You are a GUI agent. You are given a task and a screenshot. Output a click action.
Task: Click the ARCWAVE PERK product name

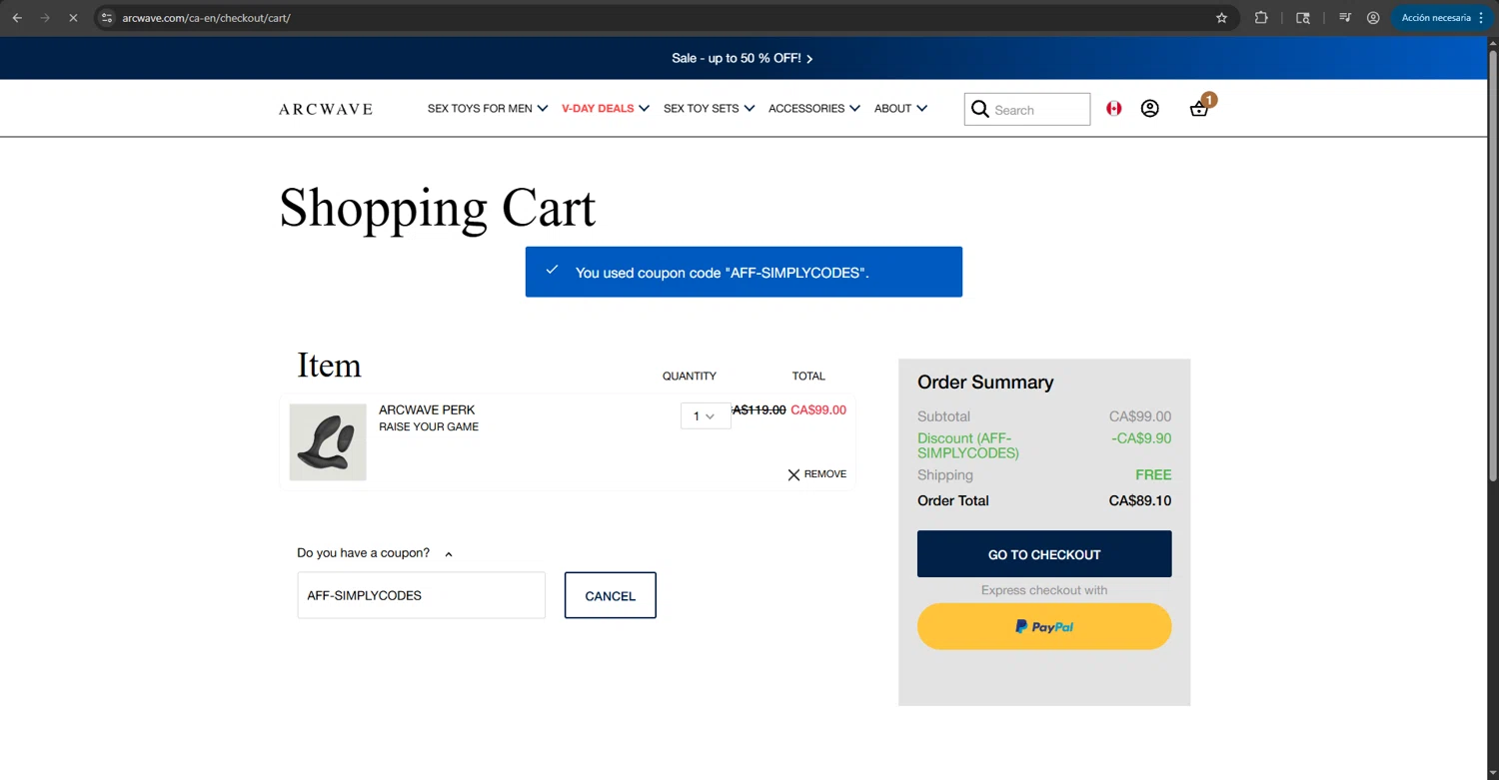coord(427,409)
